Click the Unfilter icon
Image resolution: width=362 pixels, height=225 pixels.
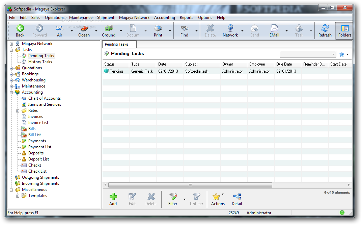coord(197,197)
